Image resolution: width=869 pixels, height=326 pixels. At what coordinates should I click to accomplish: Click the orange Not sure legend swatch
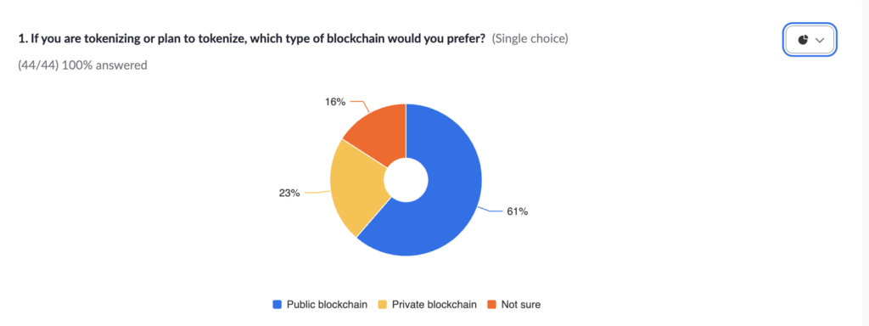click(491, 305)
